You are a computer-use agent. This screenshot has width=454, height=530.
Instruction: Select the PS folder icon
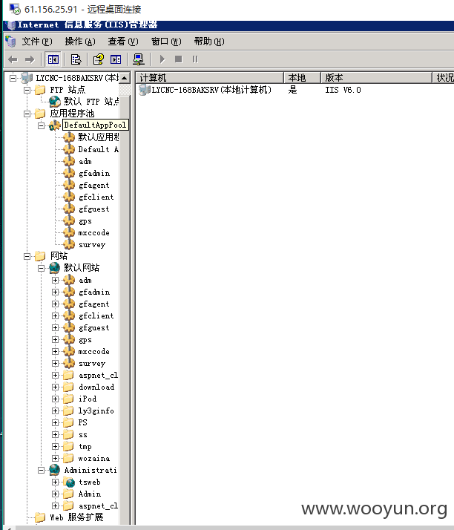(x=68, y=422)
